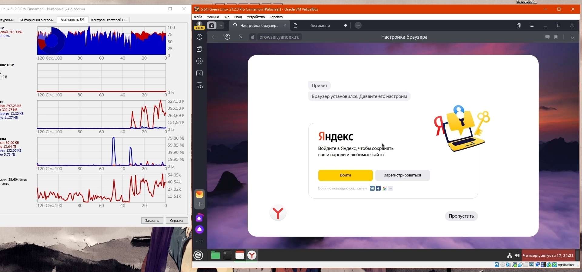Open the Устройства menu in VirtualBox
The image size is (582, 272).
256,17
